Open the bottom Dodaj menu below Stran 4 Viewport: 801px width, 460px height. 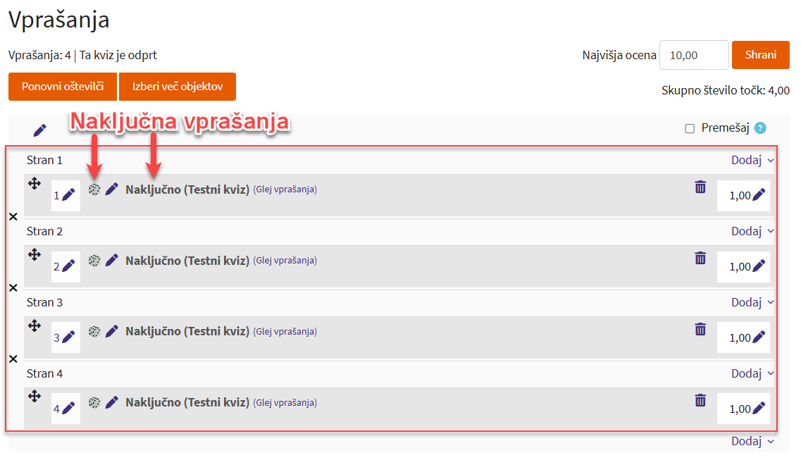752,441
